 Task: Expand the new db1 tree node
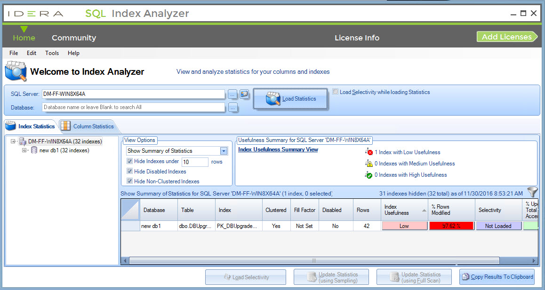coord(24,150)
